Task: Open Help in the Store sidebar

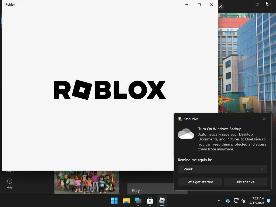Action: pyautogui.click(x=10, y=184)
